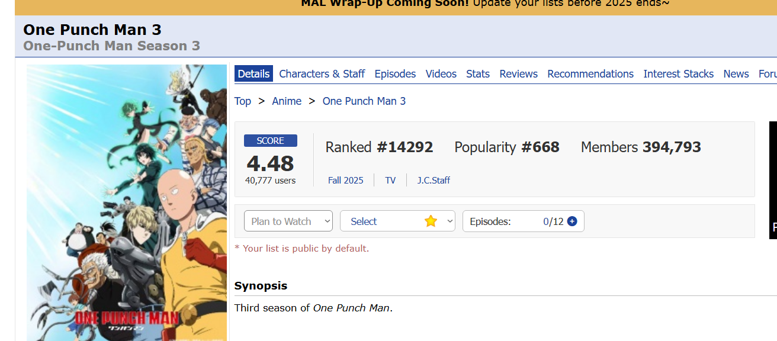This screenshot has height=341, width=777.
Task: Click the Synopsis heading
Action: [x=261, y=286]
